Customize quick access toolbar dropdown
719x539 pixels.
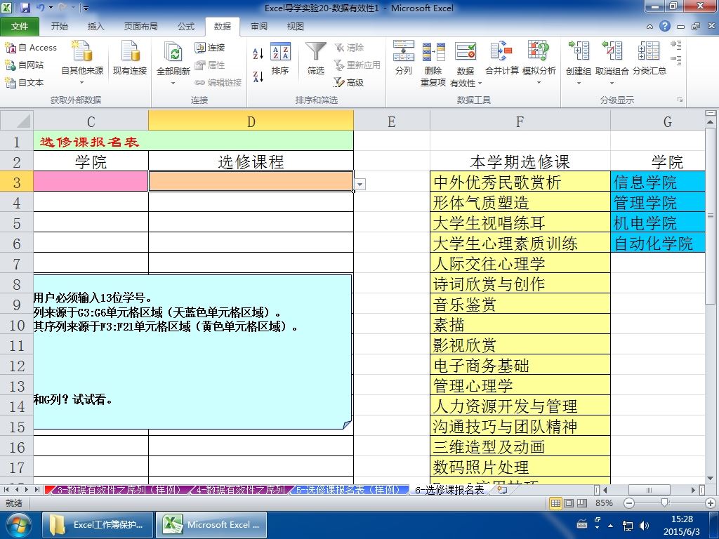pyautogui.click(x=86, y=8)
